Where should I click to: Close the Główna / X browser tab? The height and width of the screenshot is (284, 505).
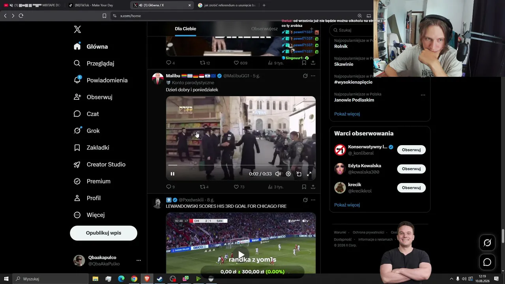pos(189,5)
